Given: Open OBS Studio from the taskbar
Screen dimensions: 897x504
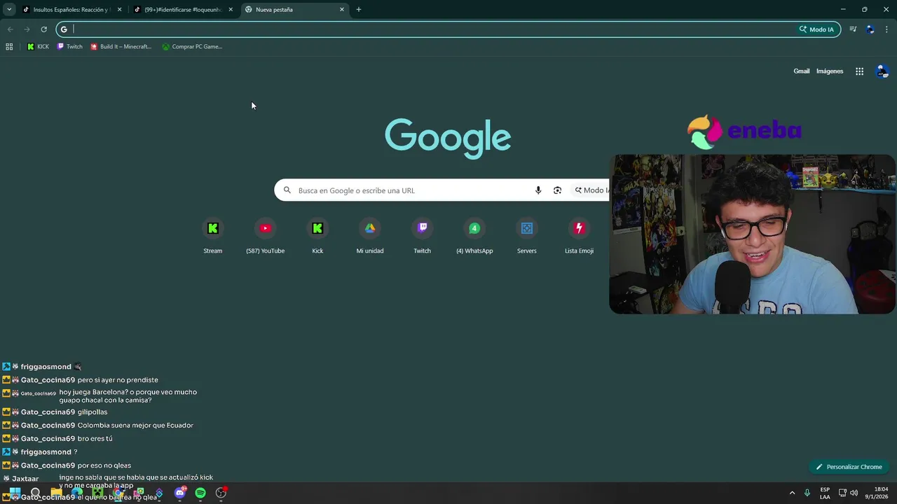Looking at the screenshot, I should pos(221,493).
